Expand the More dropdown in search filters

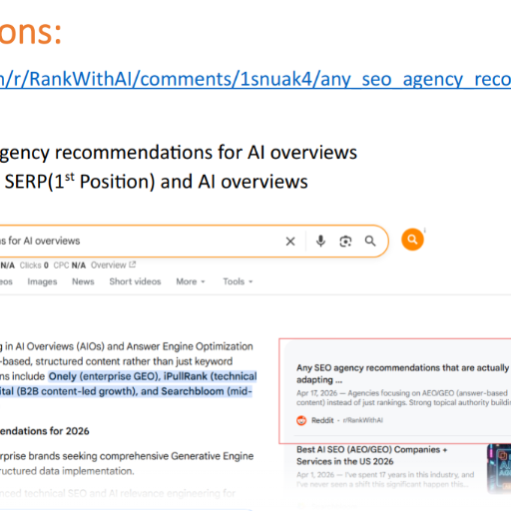pos(191,281)
